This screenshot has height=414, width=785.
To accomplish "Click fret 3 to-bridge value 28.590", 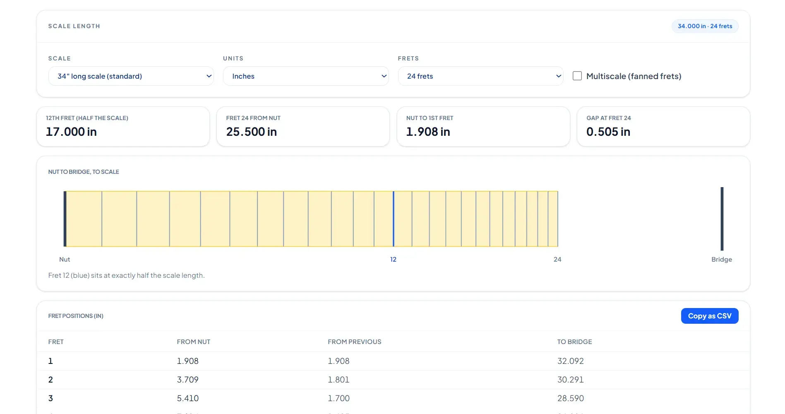I will pyautogui.click(x=570, y=398).
